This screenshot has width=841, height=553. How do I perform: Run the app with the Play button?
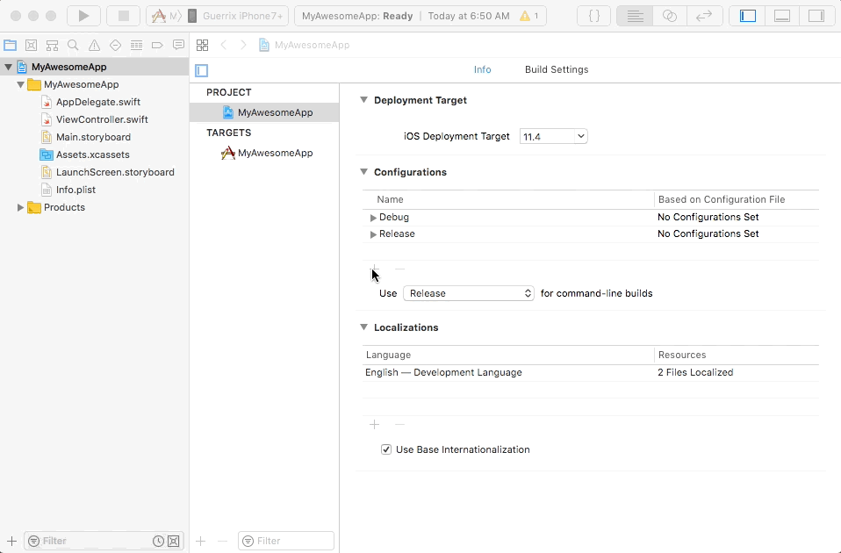tap(83, 16)
